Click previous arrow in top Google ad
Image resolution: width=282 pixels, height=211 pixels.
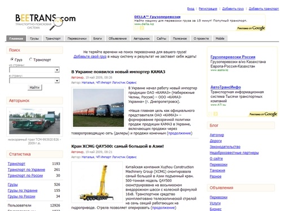pos(136,28)
